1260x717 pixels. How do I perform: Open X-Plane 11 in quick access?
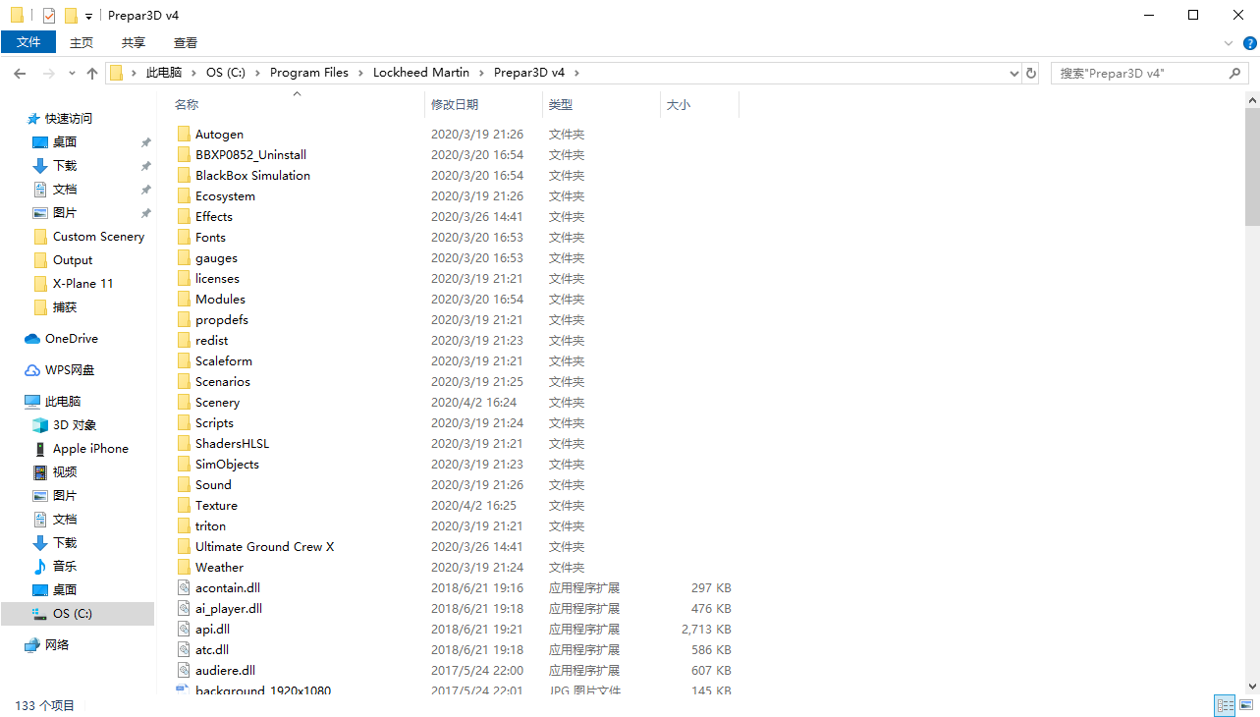(82, 284)
